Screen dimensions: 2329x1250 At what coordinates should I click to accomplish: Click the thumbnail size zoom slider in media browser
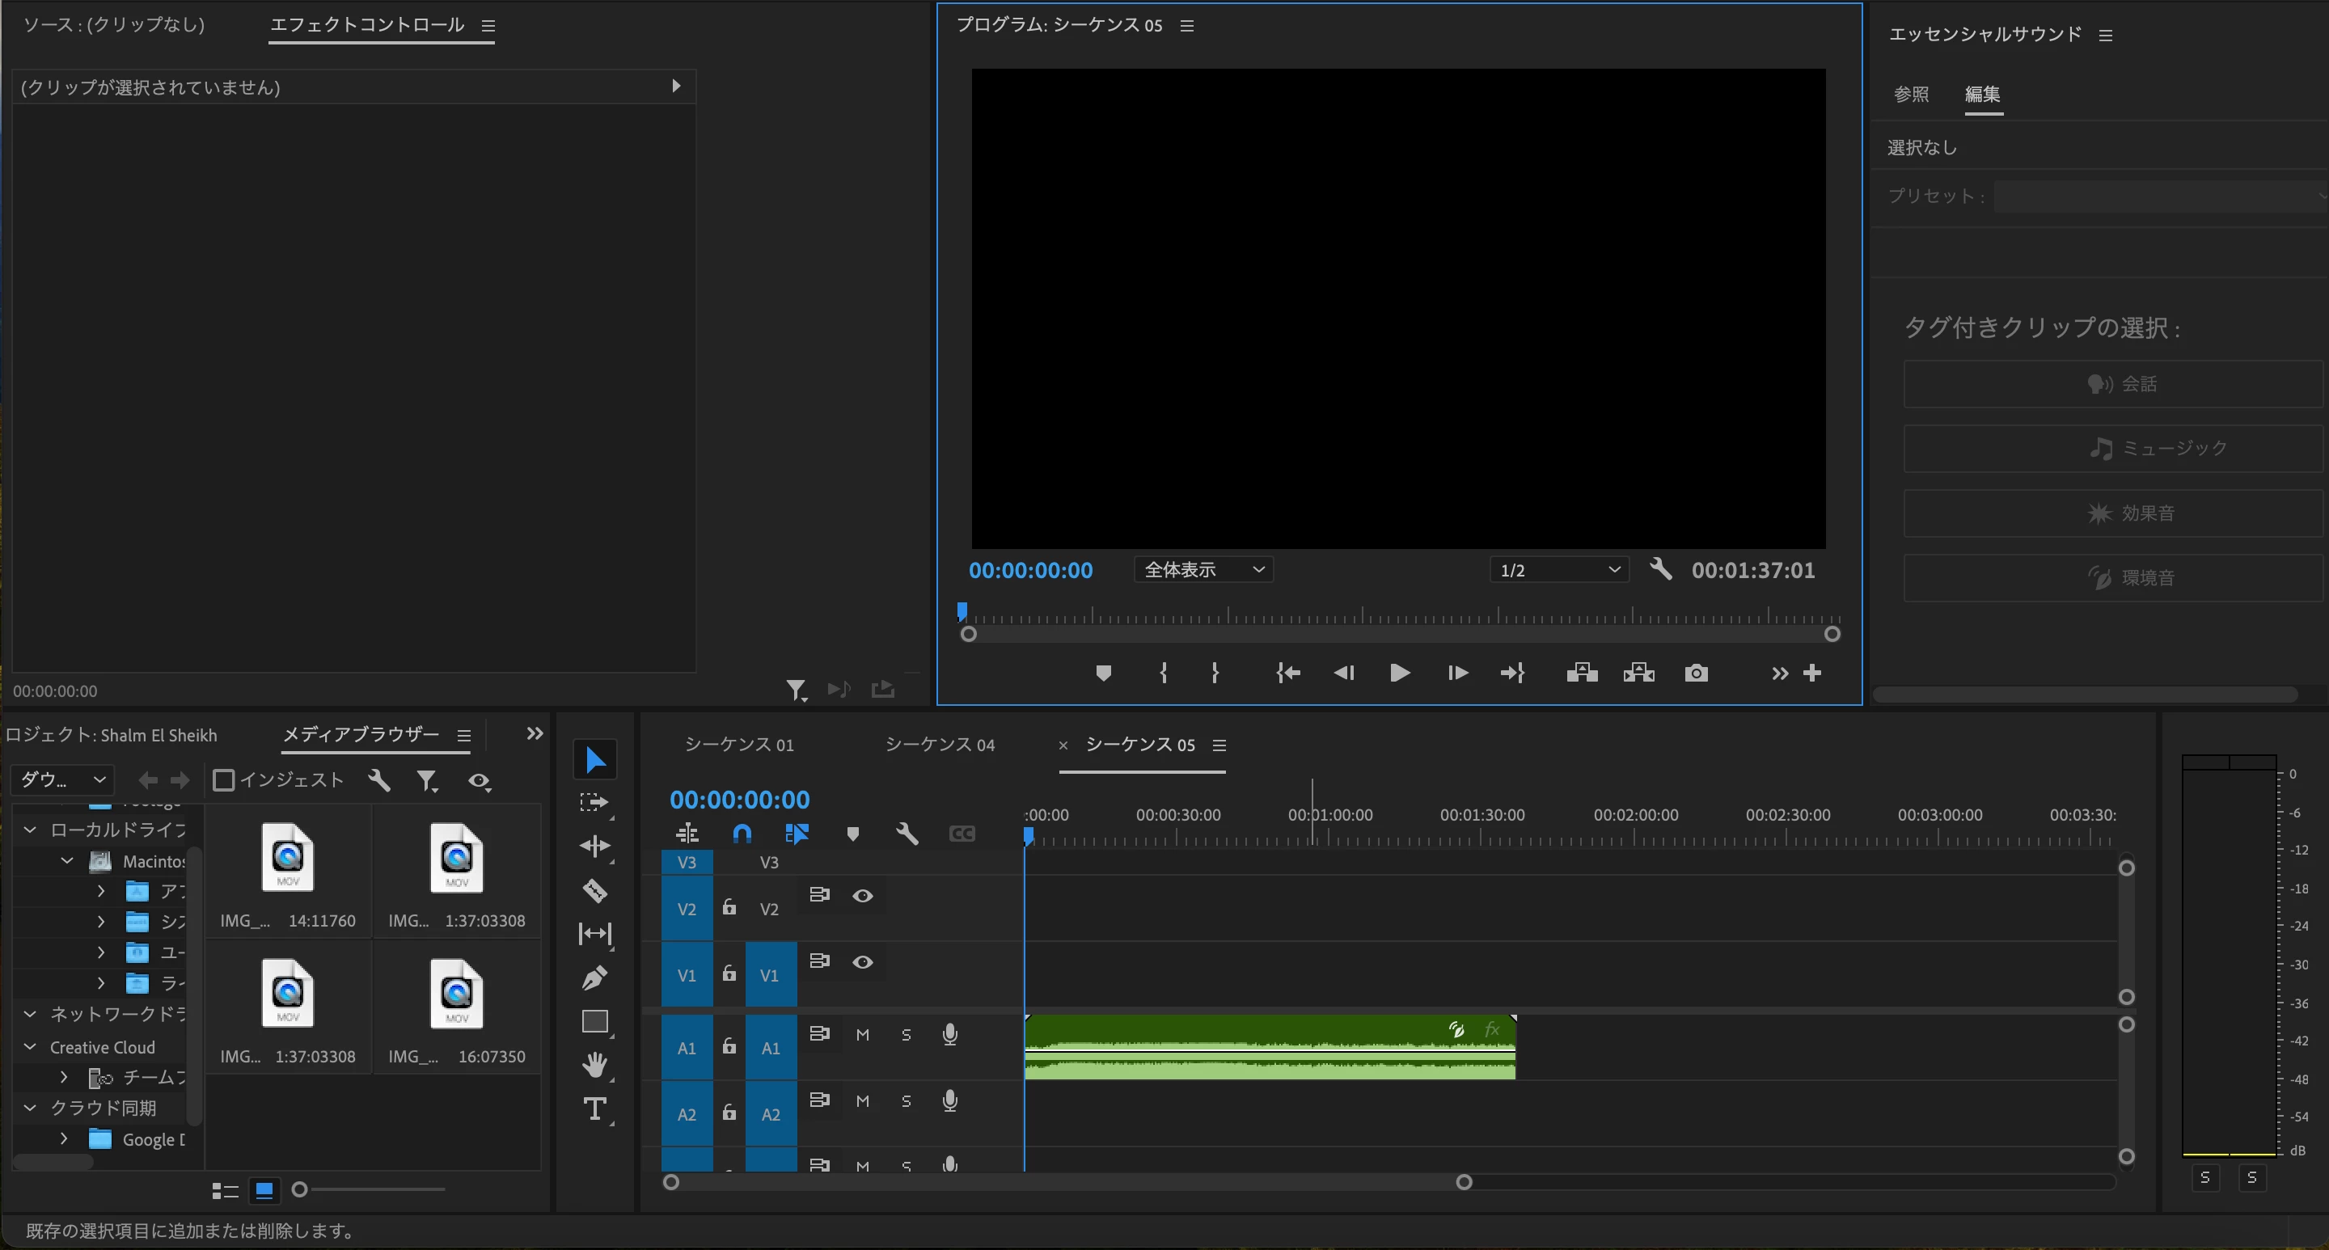pyautogui.click(x=300, y=1189)
